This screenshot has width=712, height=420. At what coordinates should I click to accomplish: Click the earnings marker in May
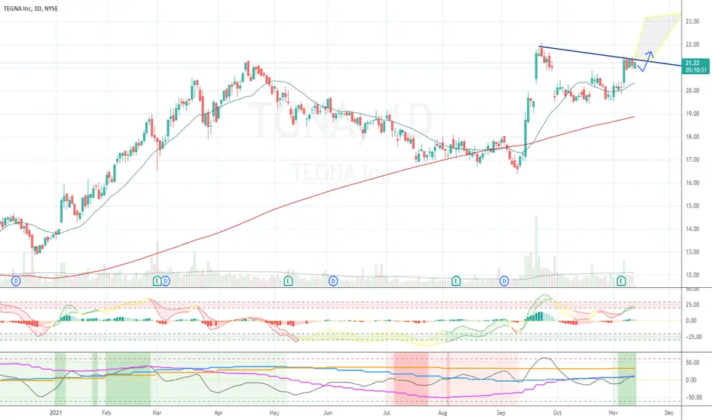(x=288, y=281)
